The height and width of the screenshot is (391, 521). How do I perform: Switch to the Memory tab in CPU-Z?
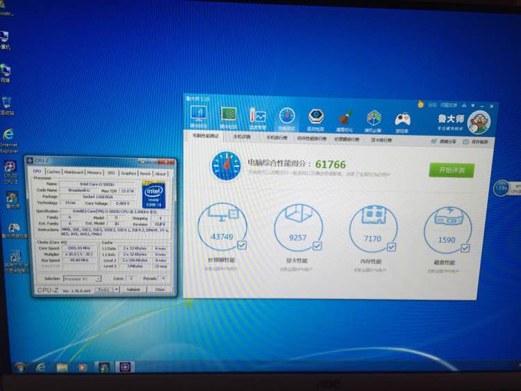point(94,173)
